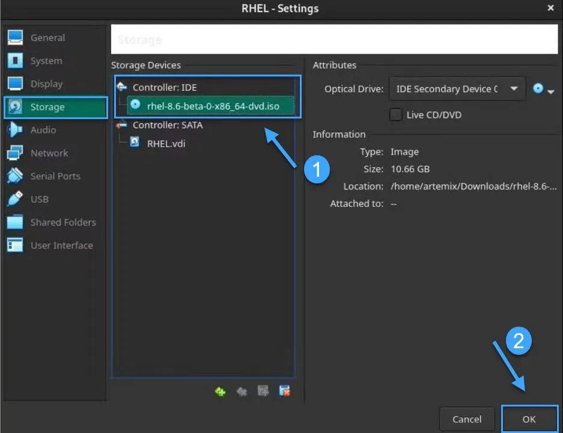Enable the Live CD/DVD checkbox

(395, 114)
